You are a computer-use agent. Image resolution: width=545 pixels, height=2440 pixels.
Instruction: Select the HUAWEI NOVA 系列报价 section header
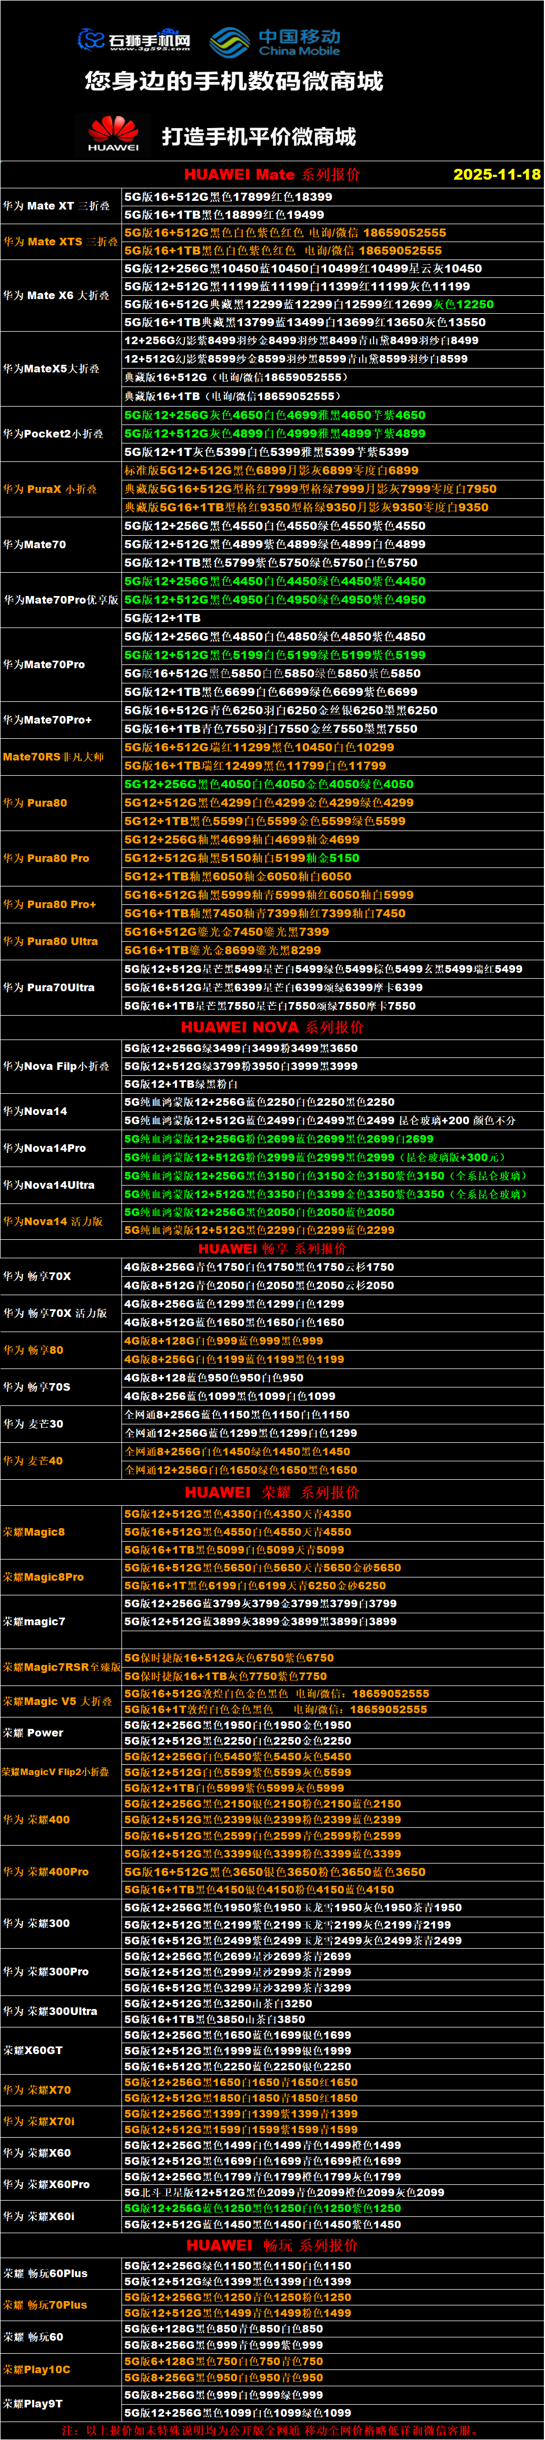click(x=272, y=1027)
